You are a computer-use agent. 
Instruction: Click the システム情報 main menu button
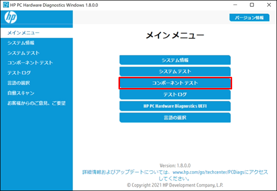point(175,60)
